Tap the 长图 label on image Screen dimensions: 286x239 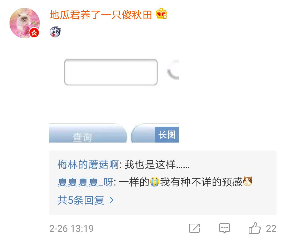pyautogui.click(x=167, y=135)
